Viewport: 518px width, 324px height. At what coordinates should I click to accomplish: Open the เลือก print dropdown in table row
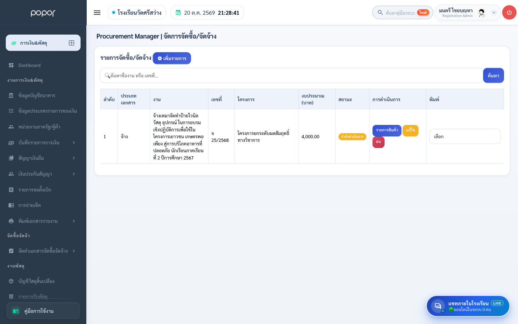pos(465,136)
